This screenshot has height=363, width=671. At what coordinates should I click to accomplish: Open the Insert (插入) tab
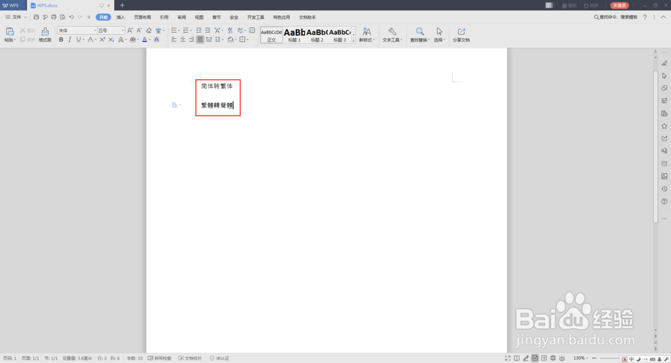tap(121, 17)
